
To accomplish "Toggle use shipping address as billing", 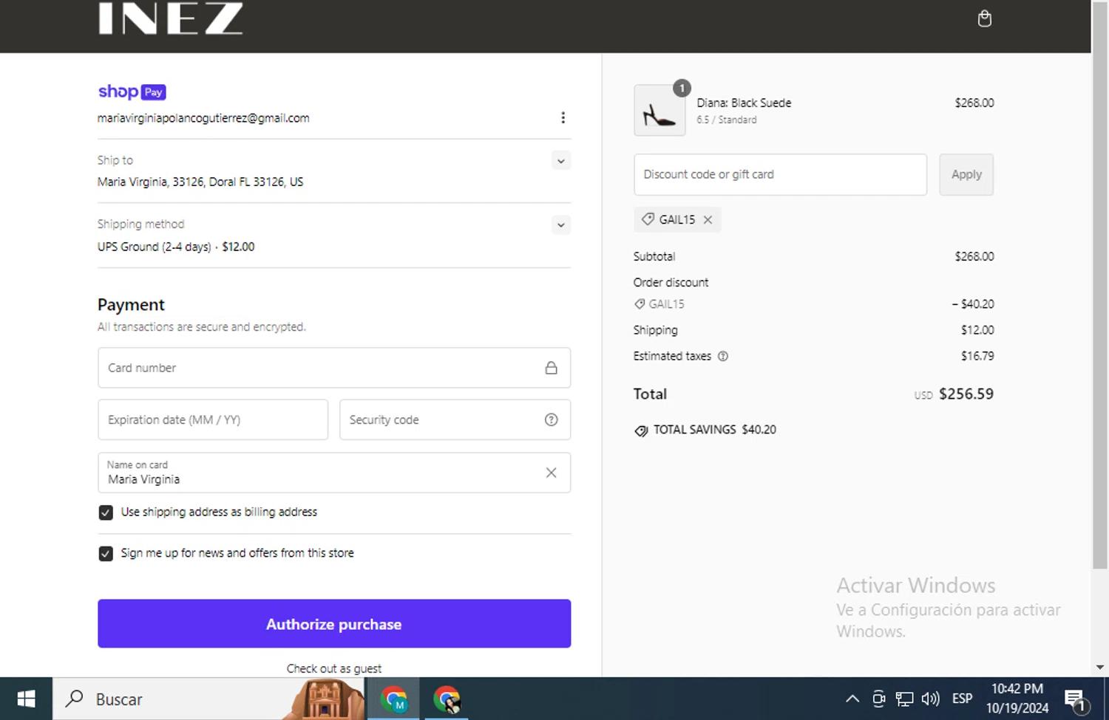I will coord(106,512).
